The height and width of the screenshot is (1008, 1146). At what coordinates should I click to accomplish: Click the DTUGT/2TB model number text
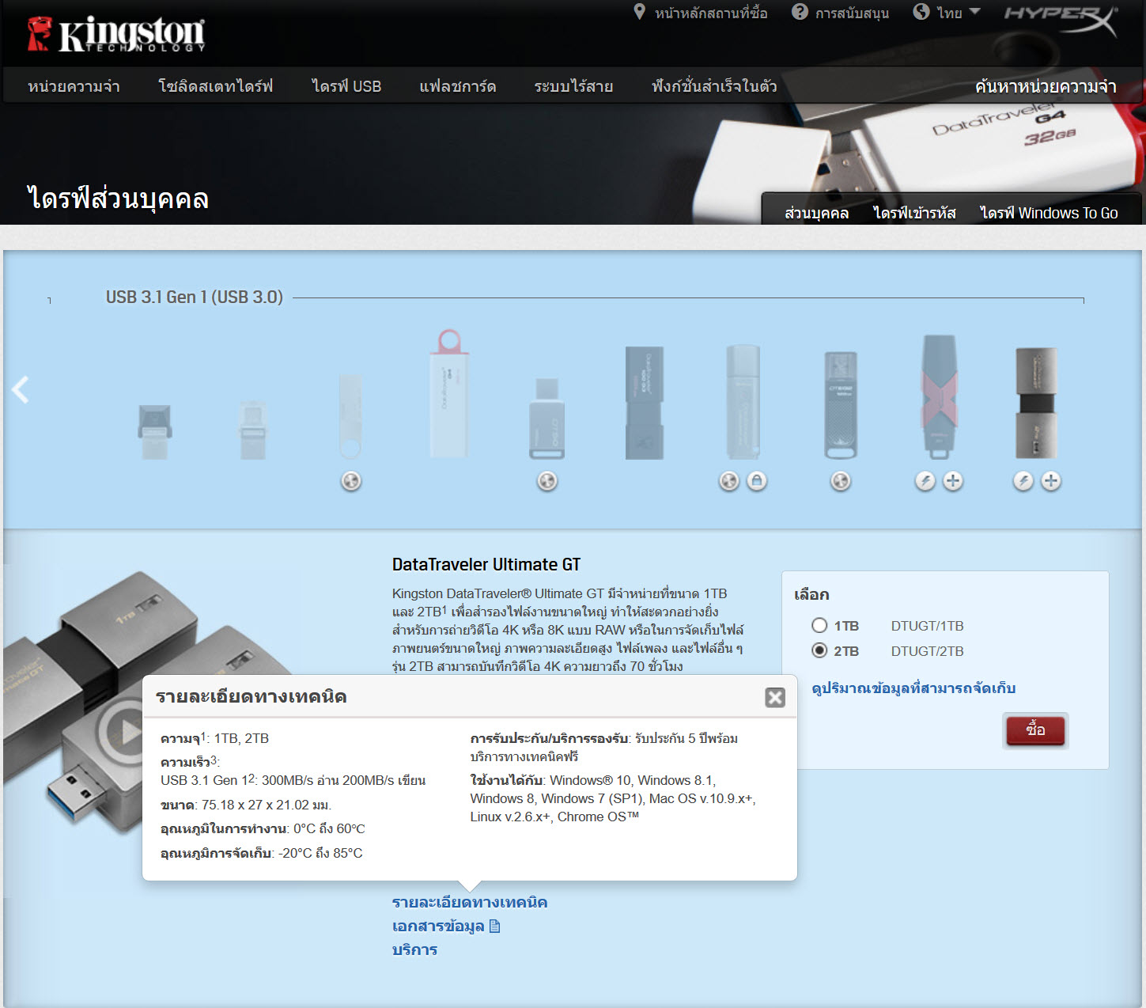pyautogui.click(x=927, y=651)
